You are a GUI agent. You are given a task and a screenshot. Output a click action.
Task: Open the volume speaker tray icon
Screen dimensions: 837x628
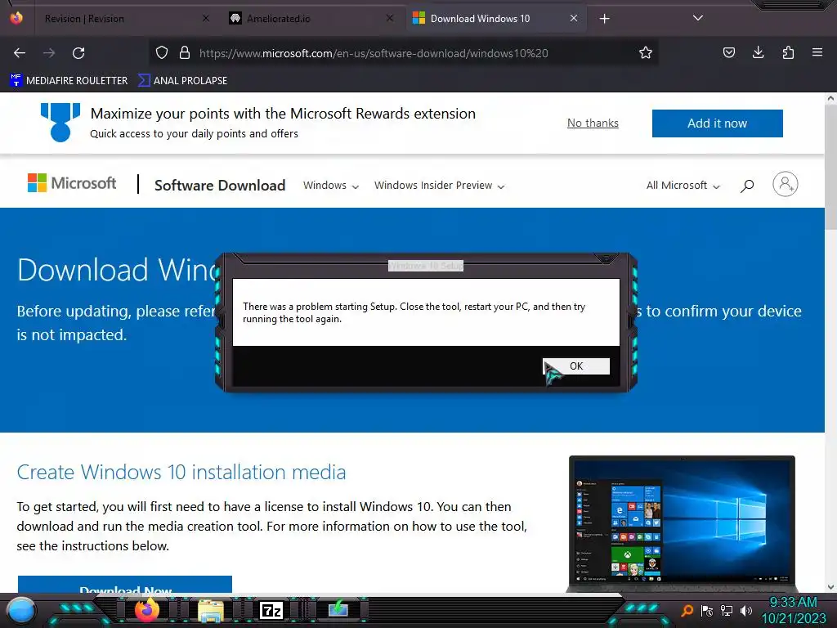point(745,610)
